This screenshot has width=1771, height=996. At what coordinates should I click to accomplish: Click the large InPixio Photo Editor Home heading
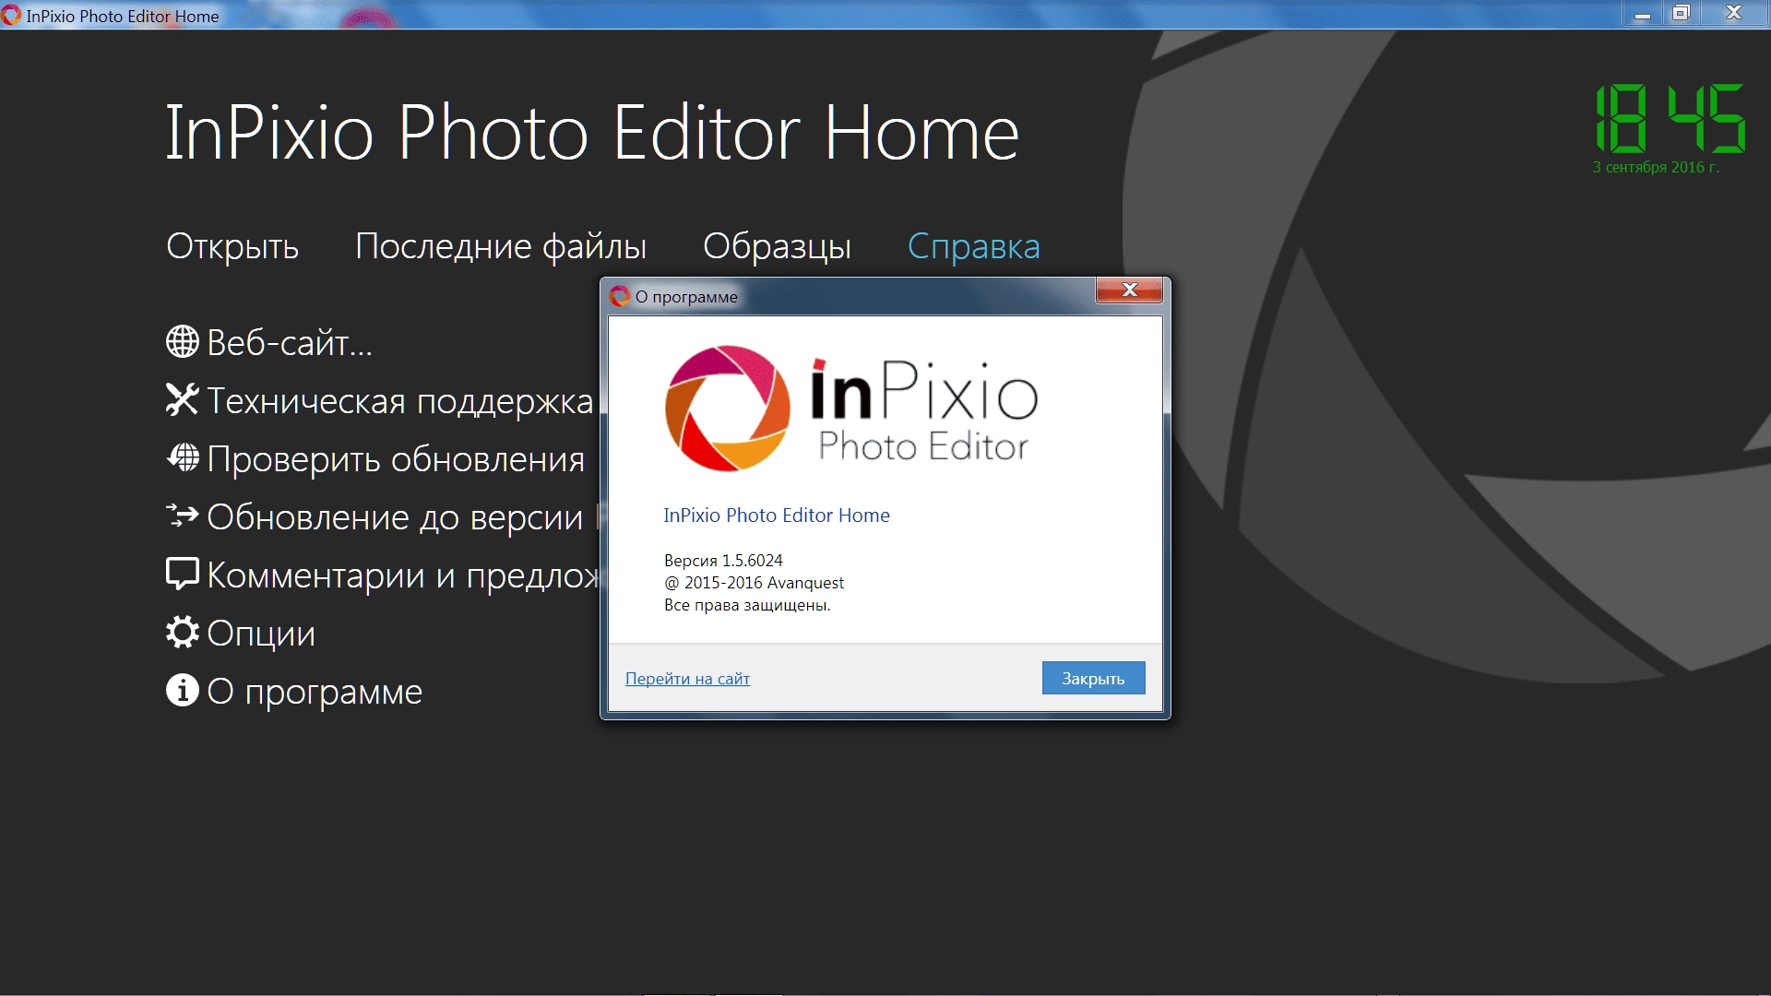click(592, 133)
